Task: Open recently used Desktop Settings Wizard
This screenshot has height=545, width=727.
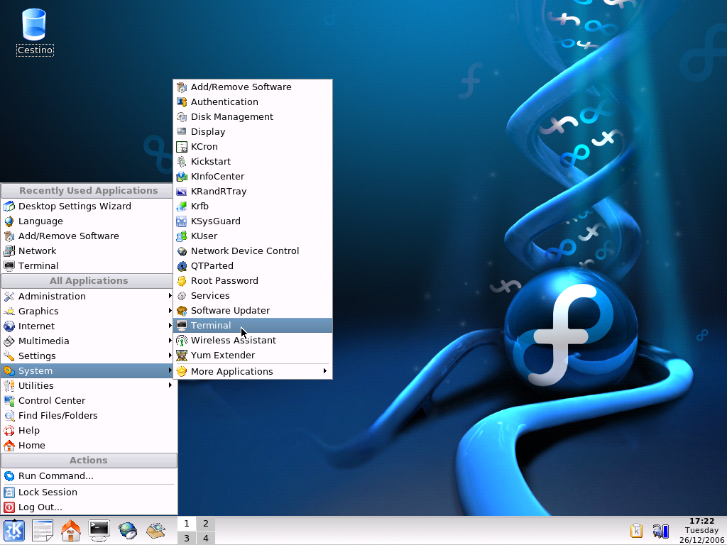Action: [88, 207]
